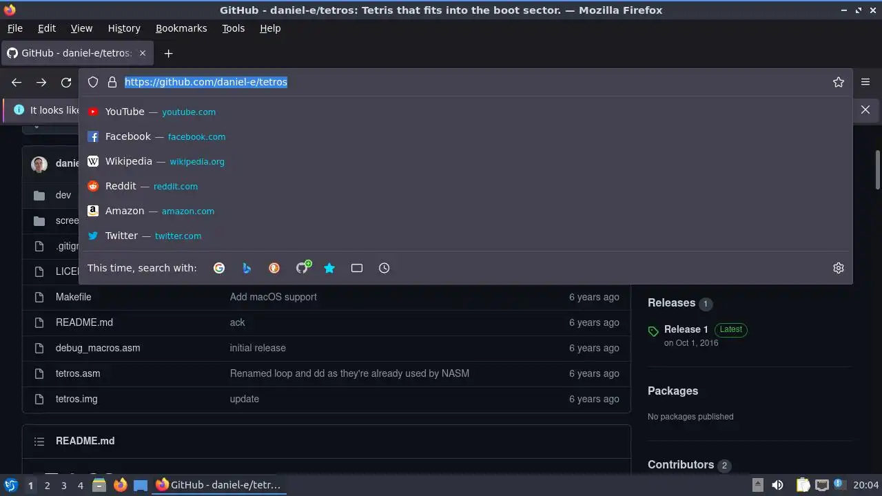Show site security info via the padlock
Viewport: 882px width, 496px height.
(x=112, y=82)
